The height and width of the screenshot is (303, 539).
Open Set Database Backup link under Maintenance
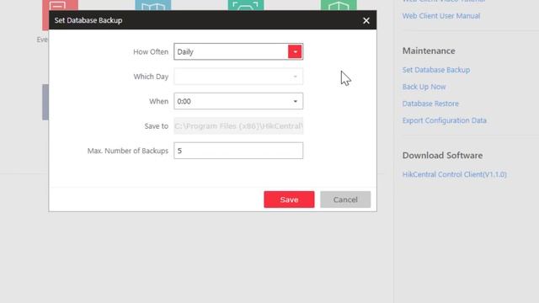(436, 70)
